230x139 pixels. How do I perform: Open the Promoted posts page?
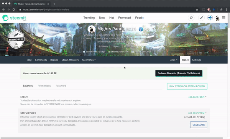[x=124, y=18]
